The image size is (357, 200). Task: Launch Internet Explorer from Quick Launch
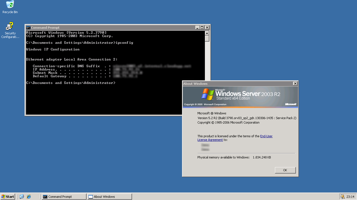pyautogui.click(x=29, y=197)
